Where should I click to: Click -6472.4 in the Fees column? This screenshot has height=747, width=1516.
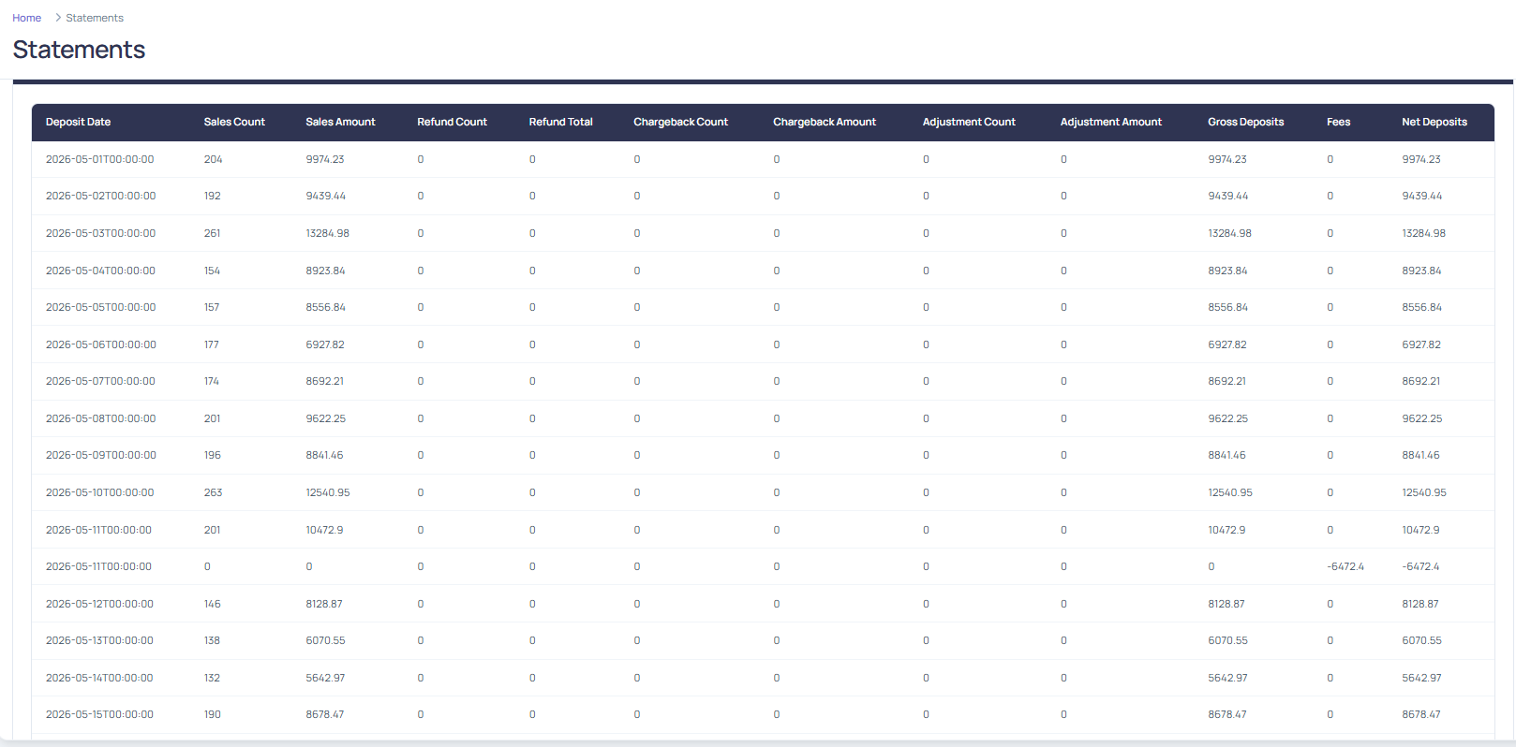pyautogui.click(x=1345, y=566)
